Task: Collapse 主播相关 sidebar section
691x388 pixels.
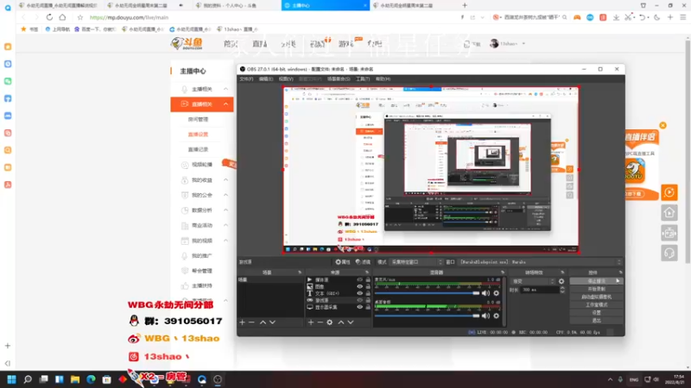Action: 225,89
